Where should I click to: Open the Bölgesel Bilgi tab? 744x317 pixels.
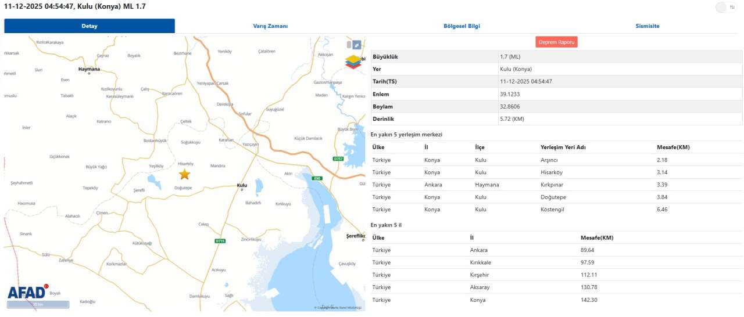pos(462,26)
